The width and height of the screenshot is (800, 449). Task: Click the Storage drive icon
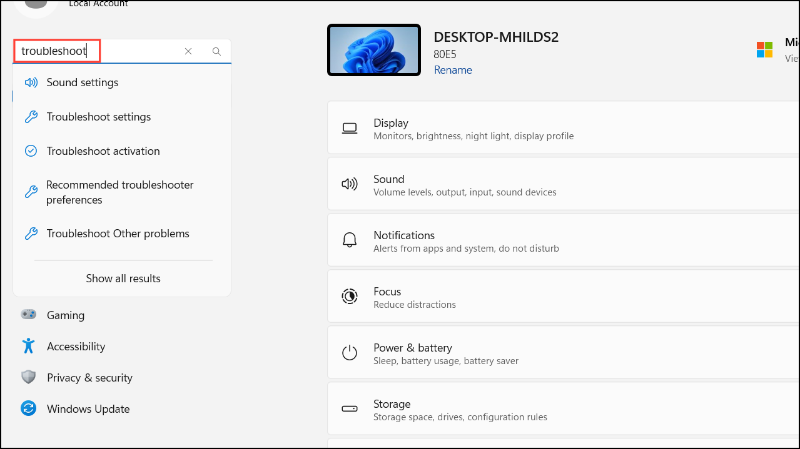pos(350,409)
